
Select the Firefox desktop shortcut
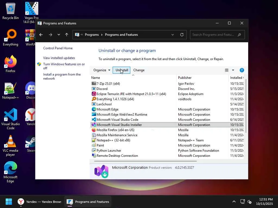click(11, 64)
